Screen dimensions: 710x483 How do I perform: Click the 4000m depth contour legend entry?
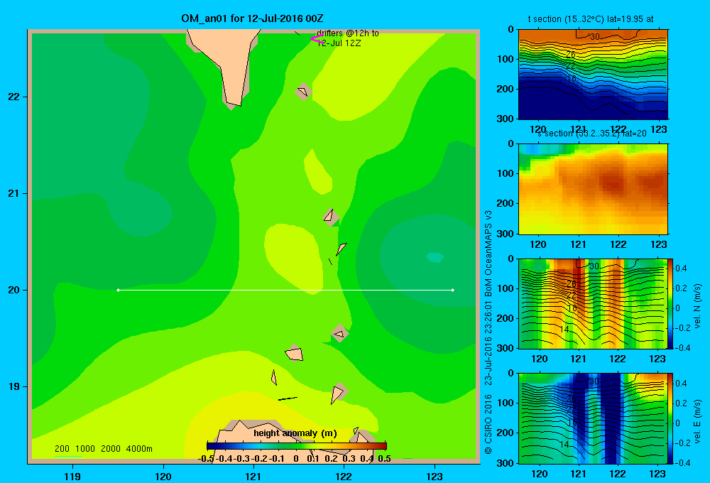pos(139,449)
